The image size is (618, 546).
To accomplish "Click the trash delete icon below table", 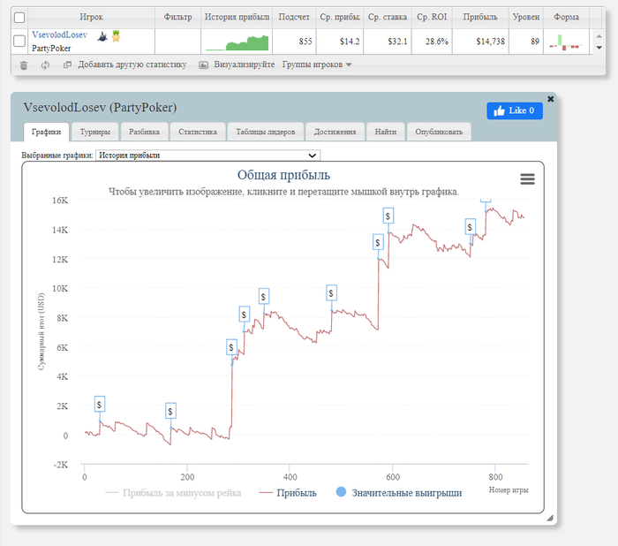I will pyautogui.click(x=24, y=65).
